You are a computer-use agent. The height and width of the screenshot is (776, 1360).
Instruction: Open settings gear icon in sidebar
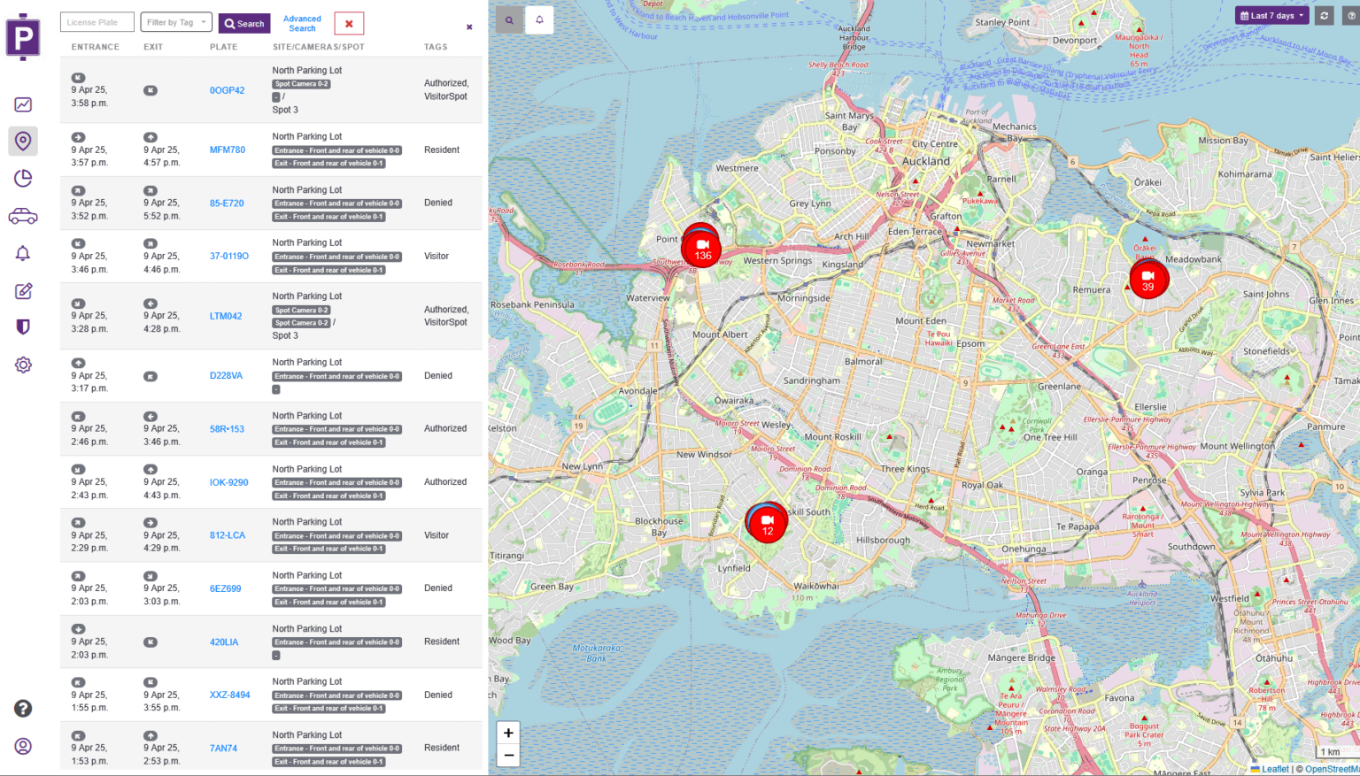point(23,365)
